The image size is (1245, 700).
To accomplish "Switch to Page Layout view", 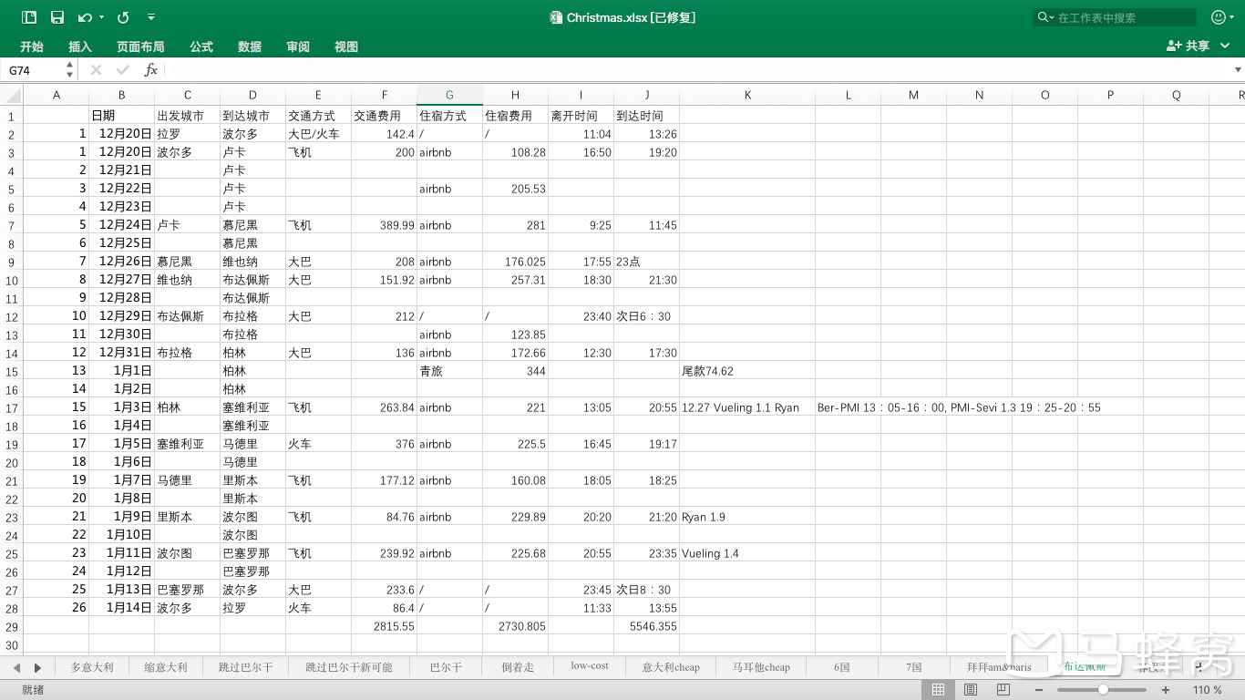I will coord(972,690).
